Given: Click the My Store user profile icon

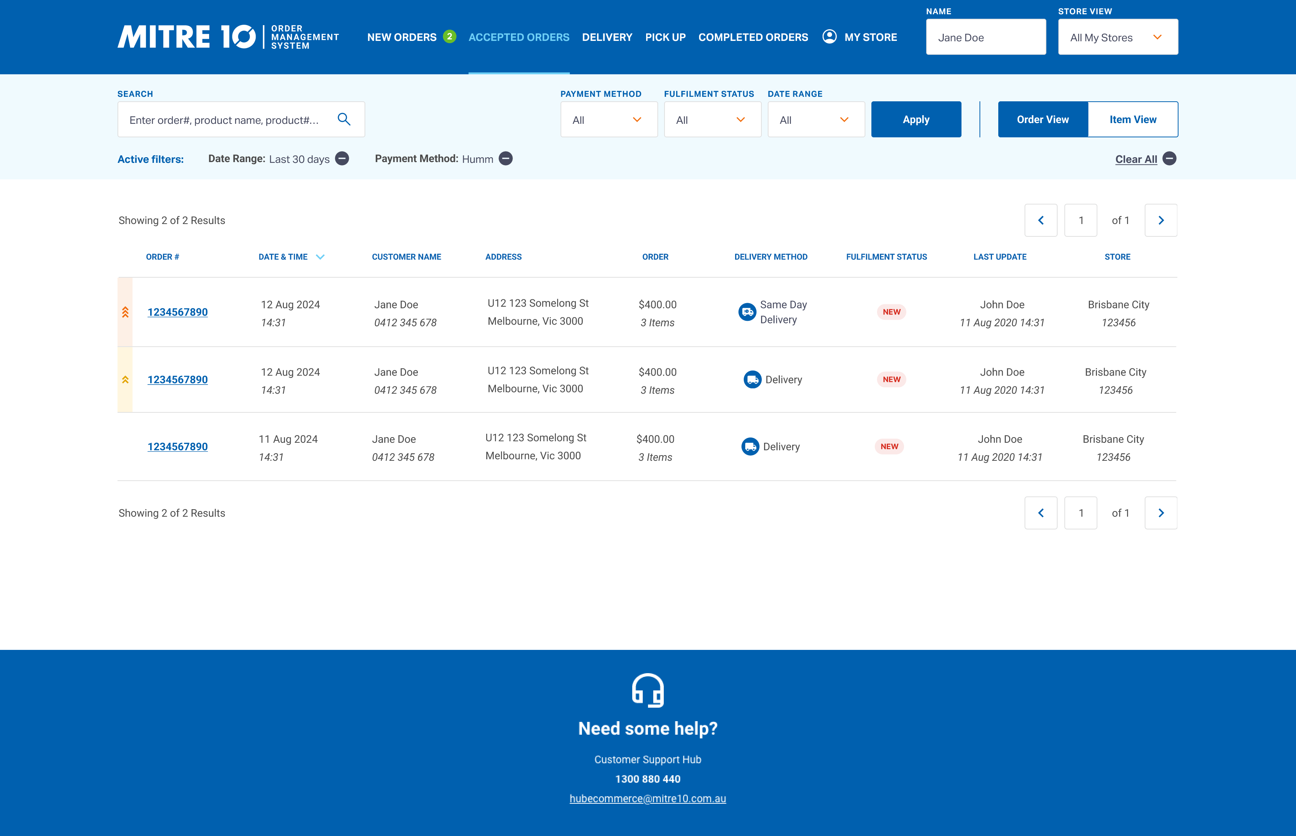Looking at the screenshot, I should coord(829,37).
